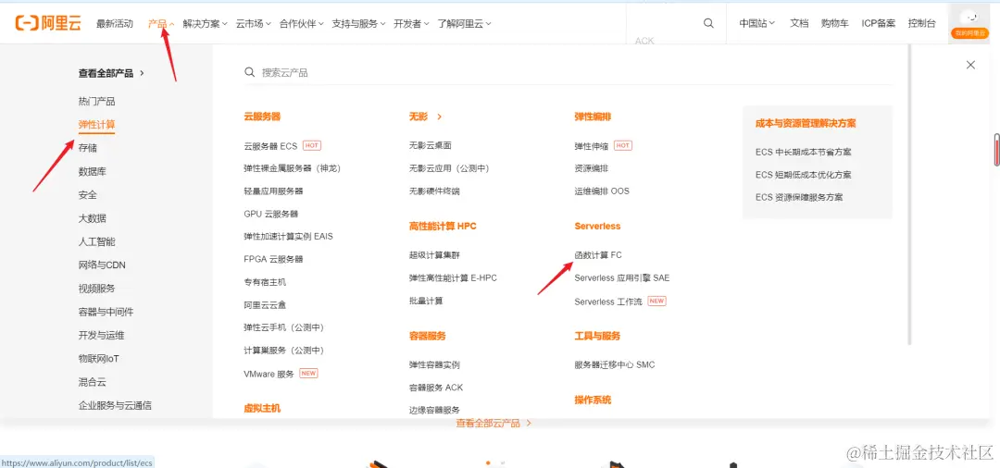This screenshot has width=1000, height=468.
Task: Open 弹性高性能计算 E-HPC link
Action: pos(453,278)
